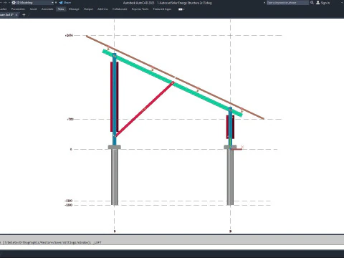Select the dark red plate on left column

(x=111, y=97)
